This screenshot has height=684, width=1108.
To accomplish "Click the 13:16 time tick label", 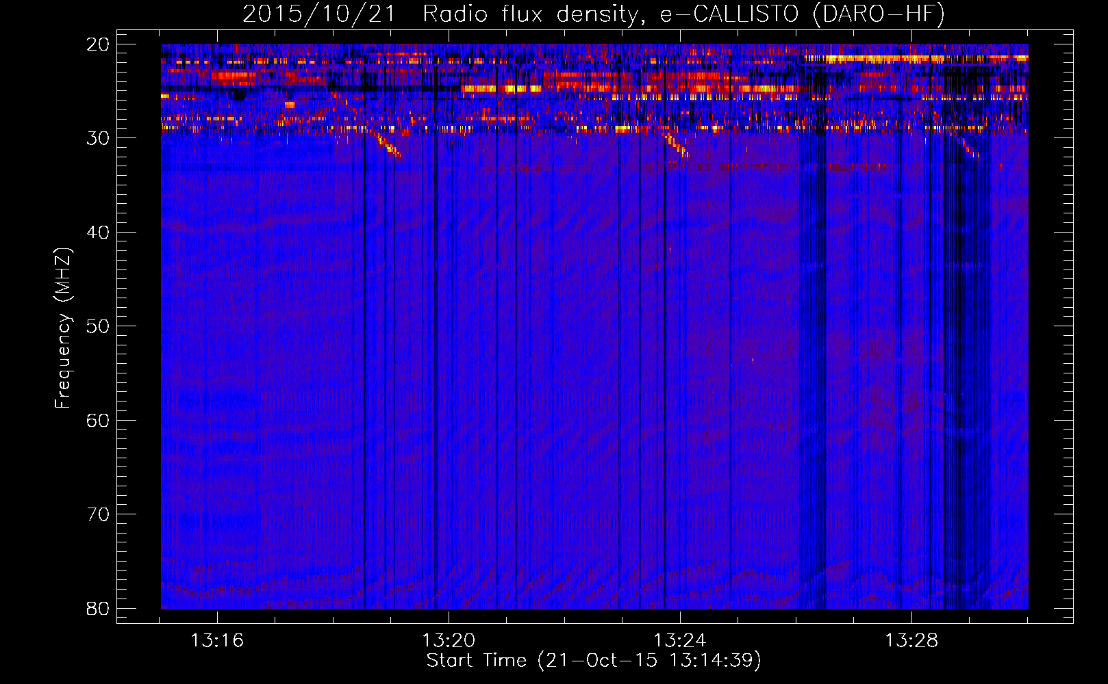I will pyautogui.click(x=217, y=641).
